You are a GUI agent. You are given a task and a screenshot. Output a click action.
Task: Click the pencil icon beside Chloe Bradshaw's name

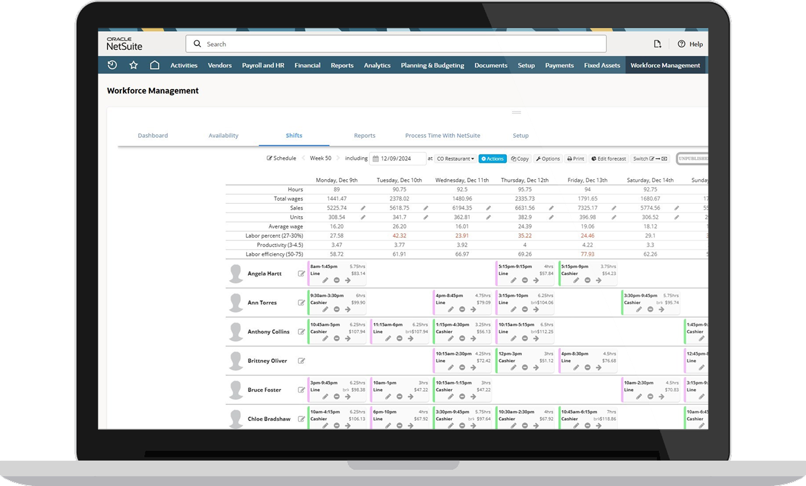(301, 418)
